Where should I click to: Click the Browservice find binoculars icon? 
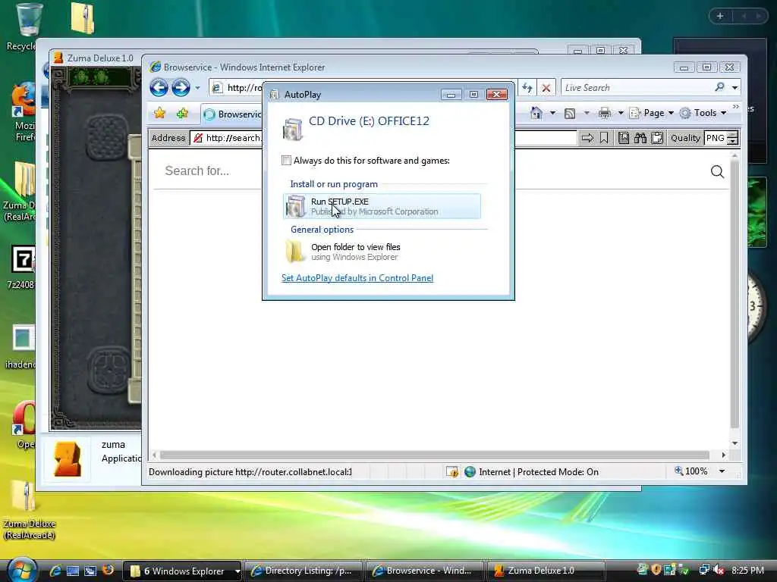pos(640,138)
